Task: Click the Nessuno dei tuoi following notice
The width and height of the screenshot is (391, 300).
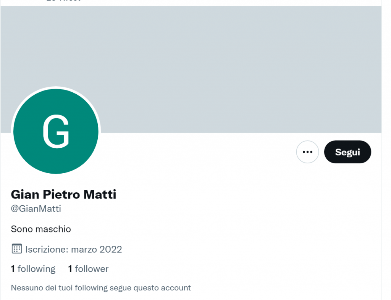Action: (101, 288)
